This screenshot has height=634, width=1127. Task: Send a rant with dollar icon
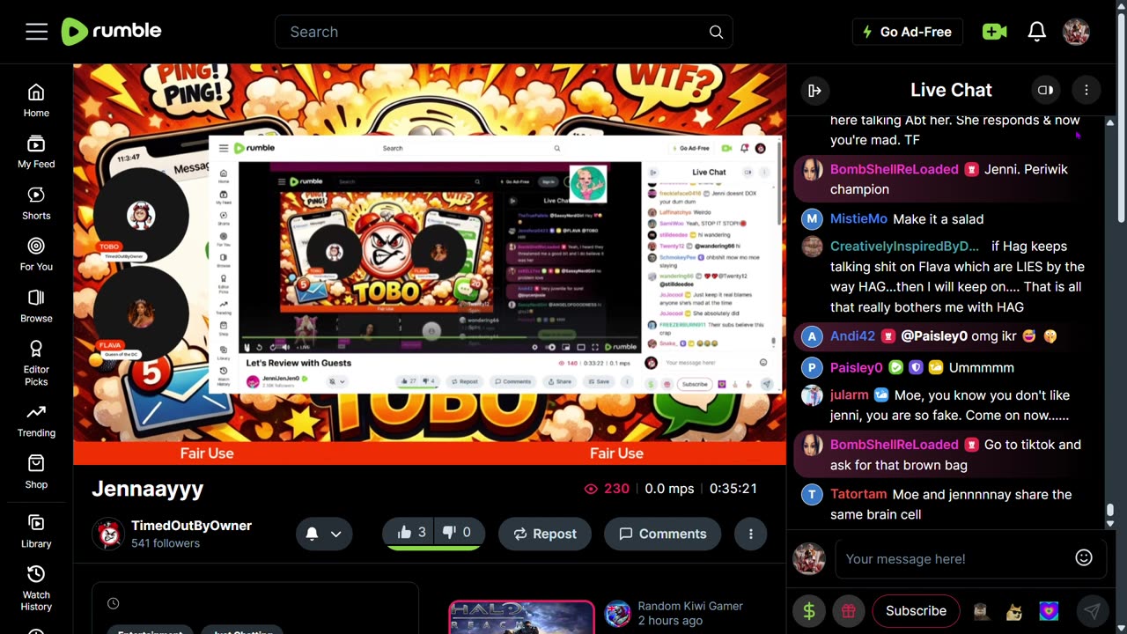pyautogui.click(x=808, y=610)
